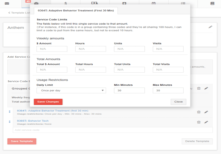Select the 0364T Adaptive Behavior Treatment tab
Screen dimensions: 221x154
point(75,10)
